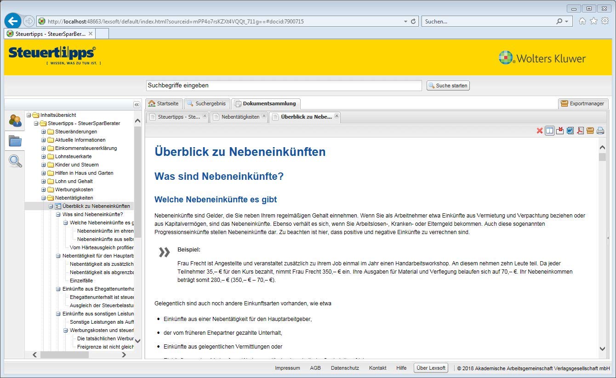The width and height of the screenshot is (616, 378).
Task: Collapse the left navigation panel with double-arrow
Action: (x=137, y=104)
